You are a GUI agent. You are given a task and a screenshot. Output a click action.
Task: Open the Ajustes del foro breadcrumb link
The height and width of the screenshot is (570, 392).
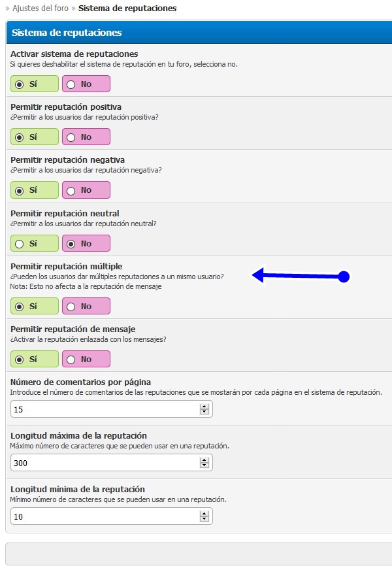point(42,8)
